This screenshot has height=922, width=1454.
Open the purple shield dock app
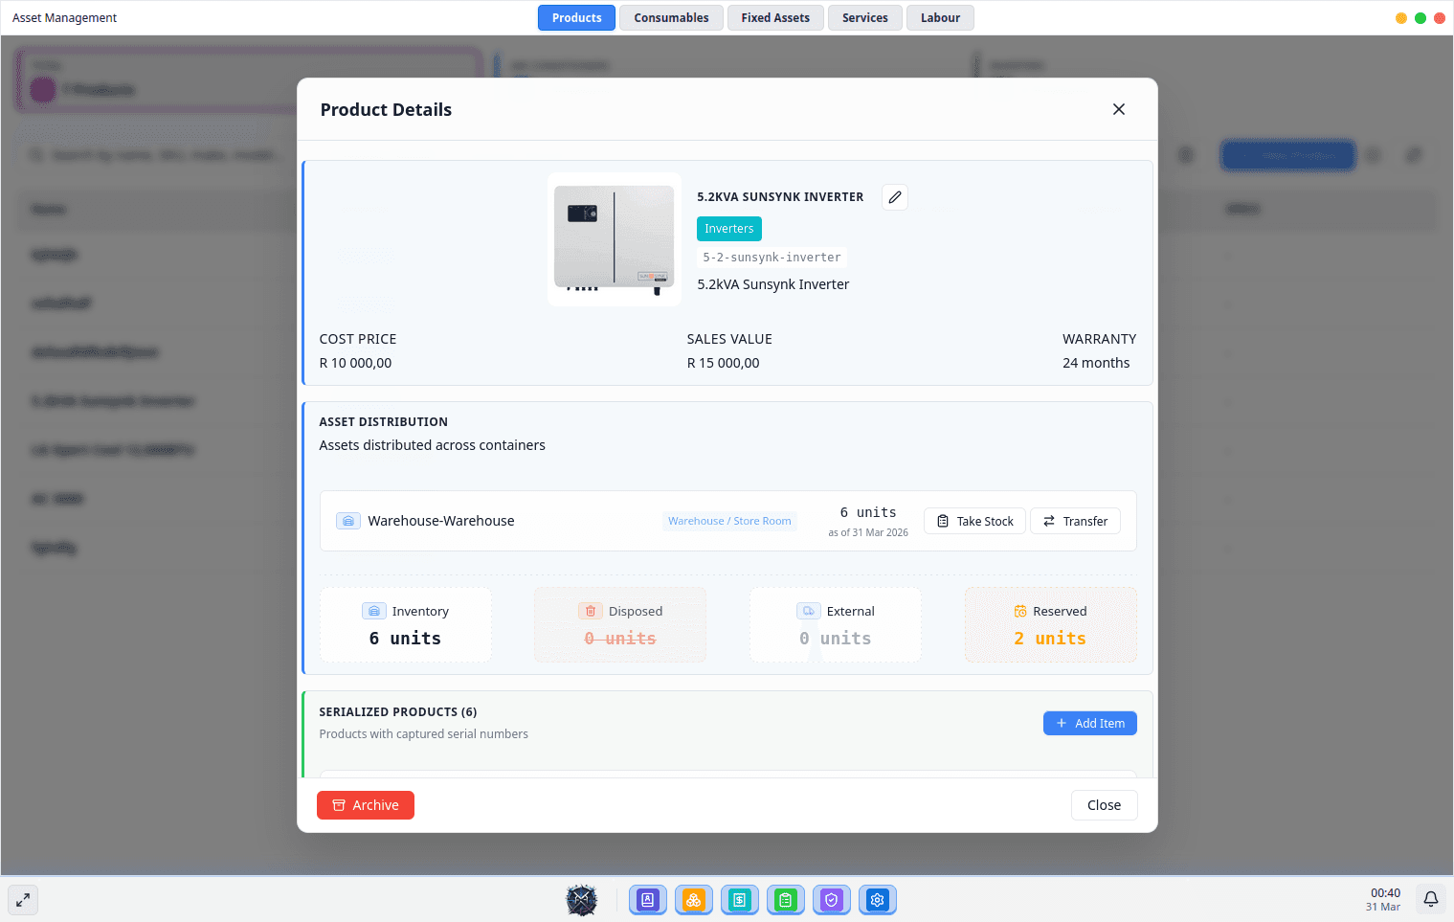(x=832, y=899)
